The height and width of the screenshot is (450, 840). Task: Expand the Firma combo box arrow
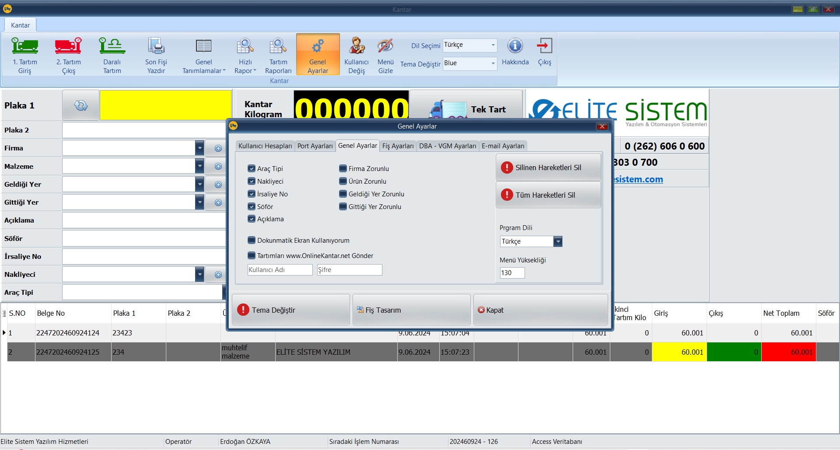[x=199, y=148]
